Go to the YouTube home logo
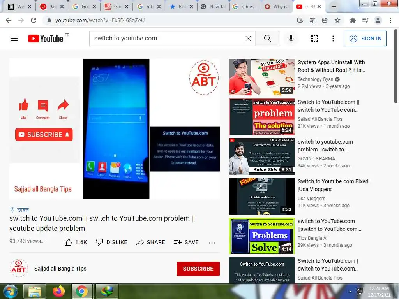Screen dimensions: 399x299 (46, 39)
